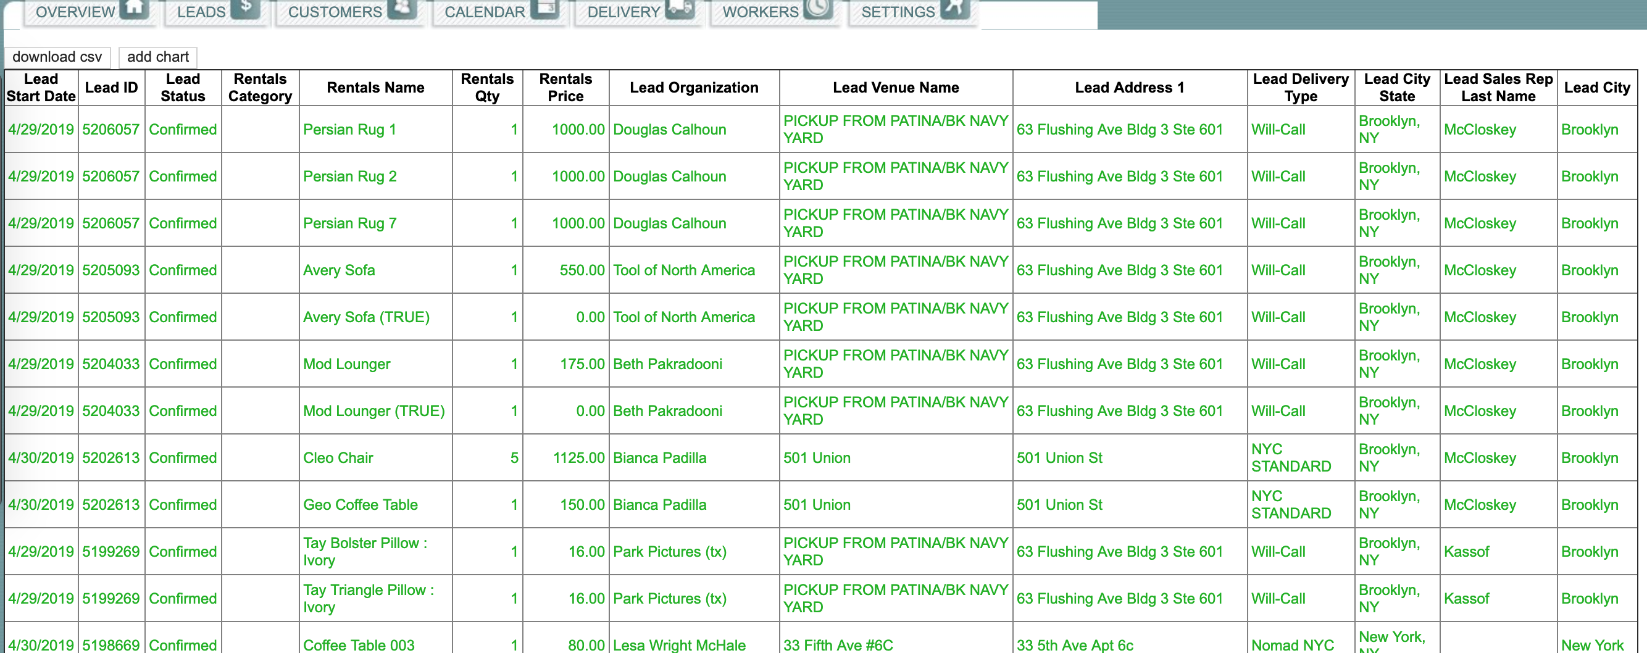Sort by Lead Start Date column header
Image resolution: width=1647 pixels, height=653 pixels.
click(x=41, y=88)
